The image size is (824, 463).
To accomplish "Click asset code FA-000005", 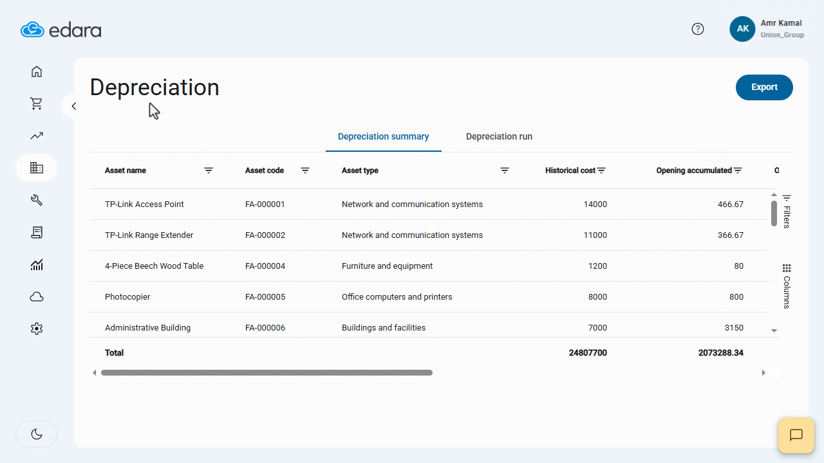I will 265,297.
